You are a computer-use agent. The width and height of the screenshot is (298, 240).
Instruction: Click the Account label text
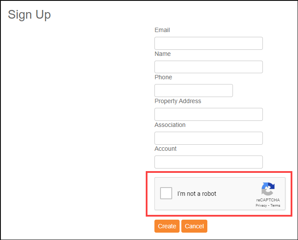[165, 149]
